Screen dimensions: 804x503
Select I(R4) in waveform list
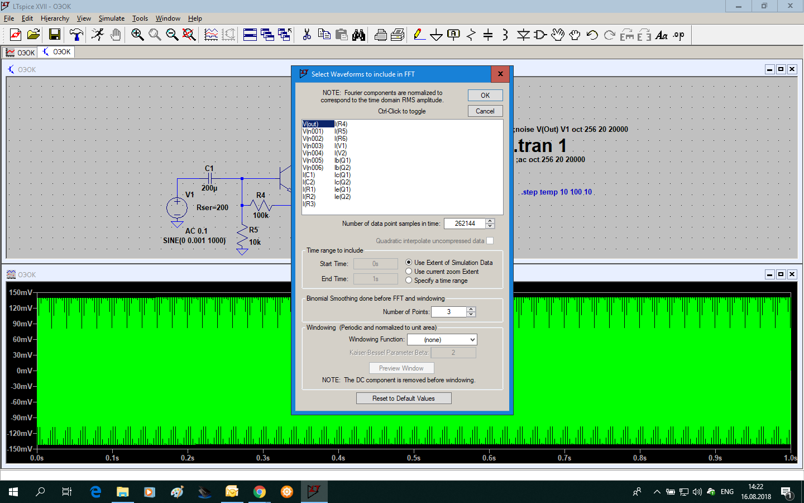[x=341, y=124]
